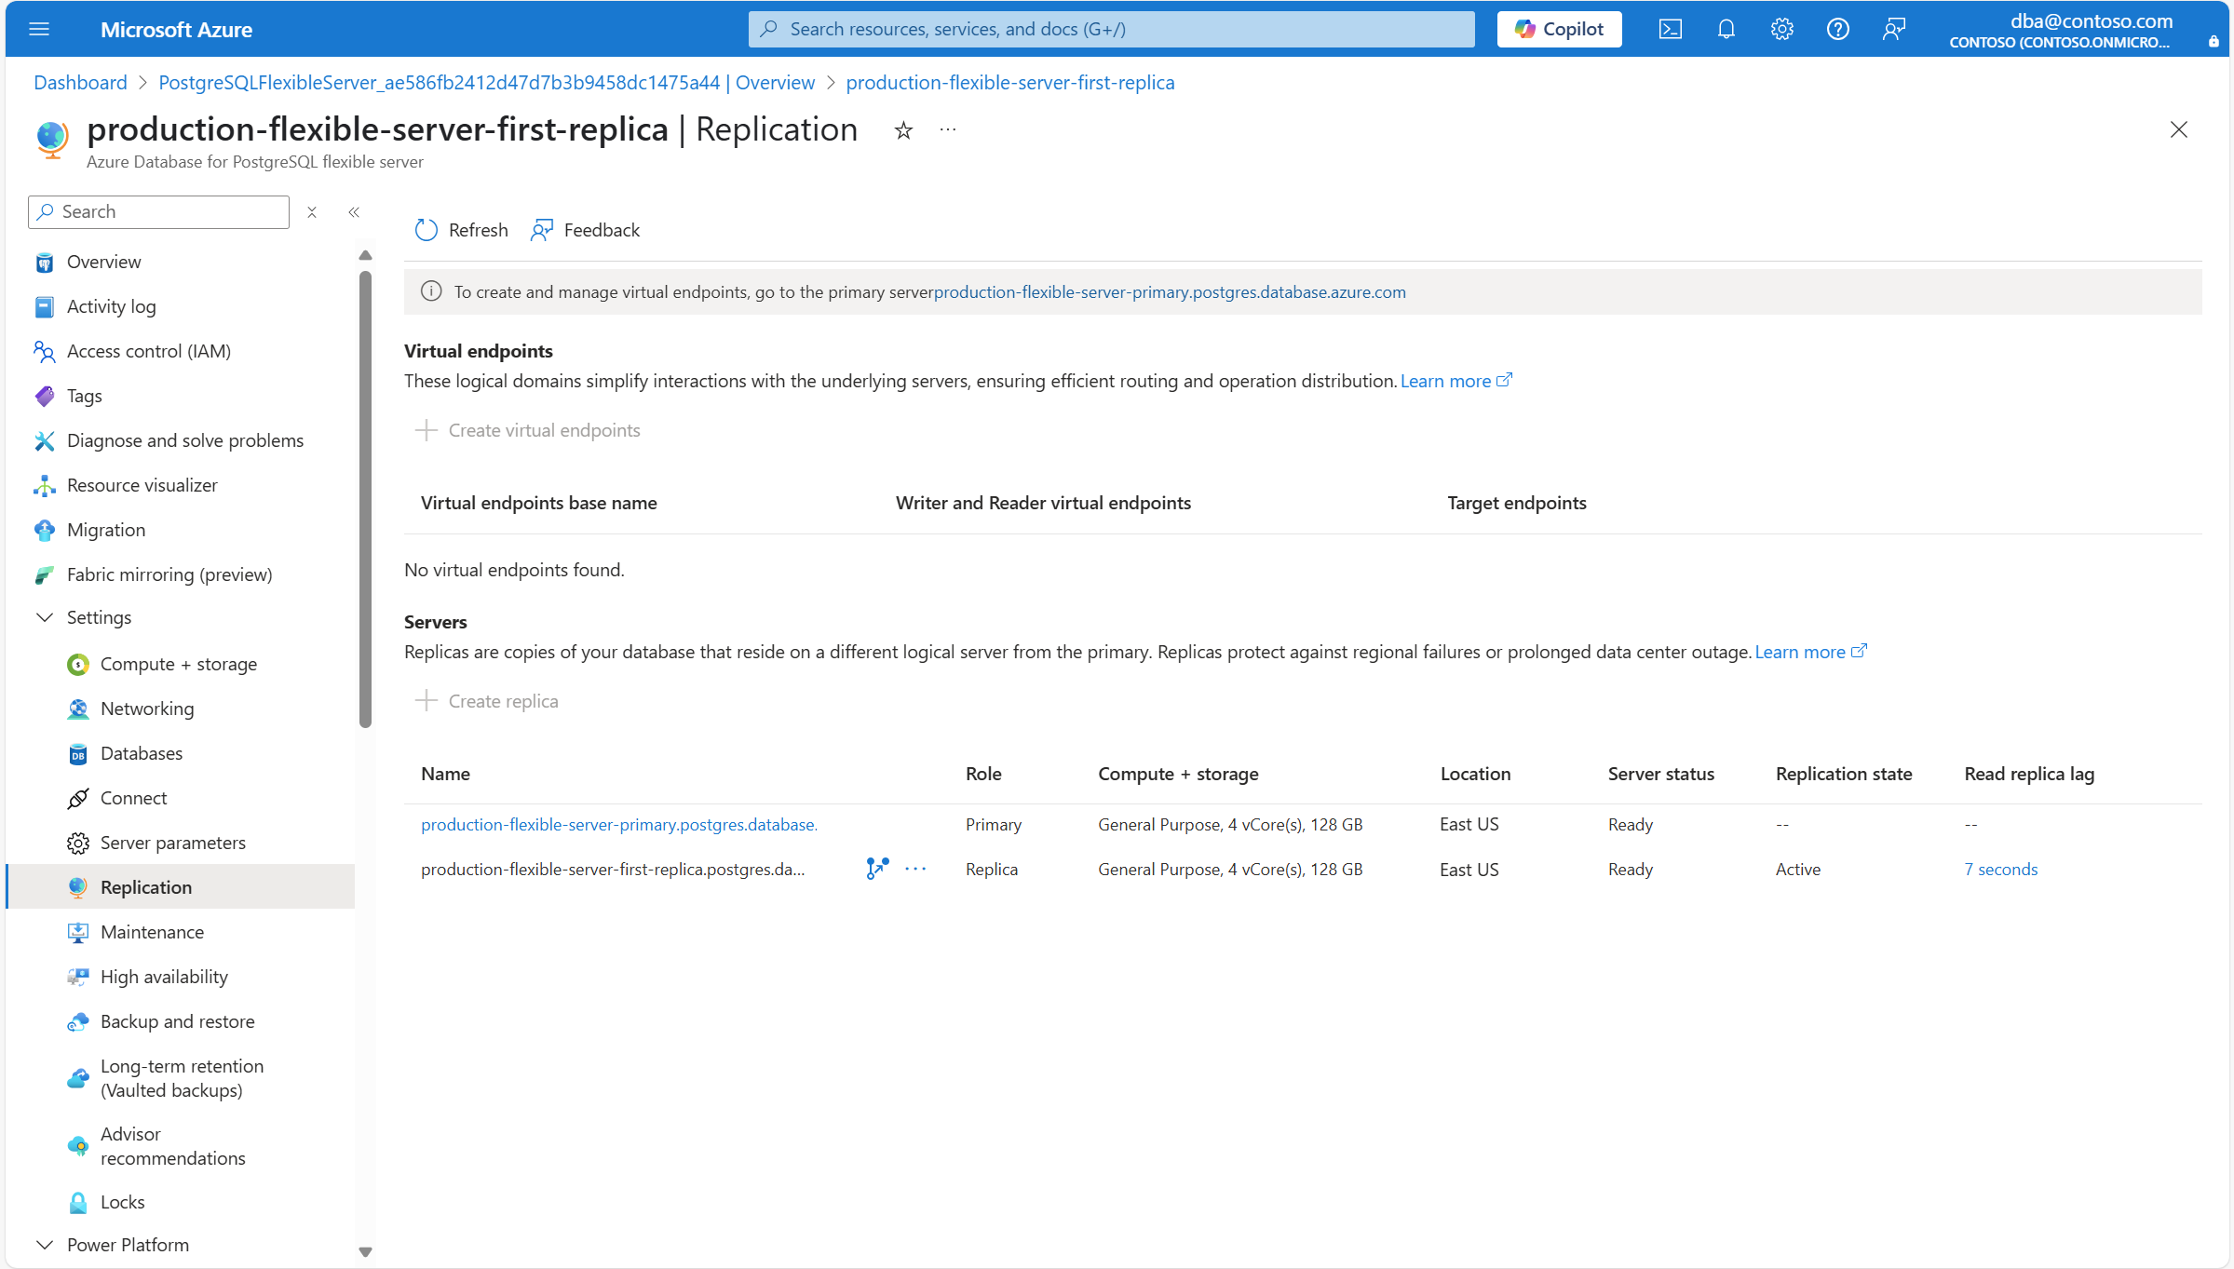Screen dimensions: 2234x1269
Task: Close the Replication blade
Action: coord(2179,129)
